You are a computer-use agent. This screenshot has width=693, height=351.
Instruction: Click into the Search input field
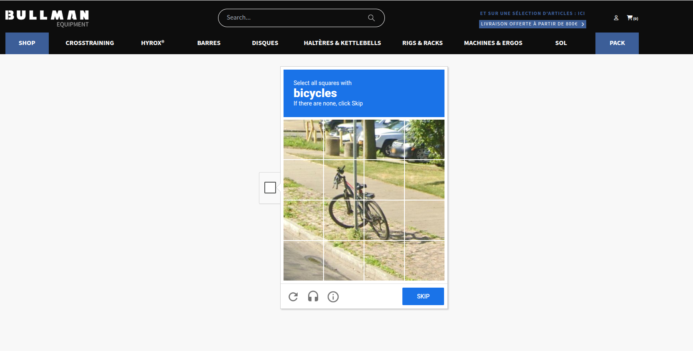tap(292, 18)
